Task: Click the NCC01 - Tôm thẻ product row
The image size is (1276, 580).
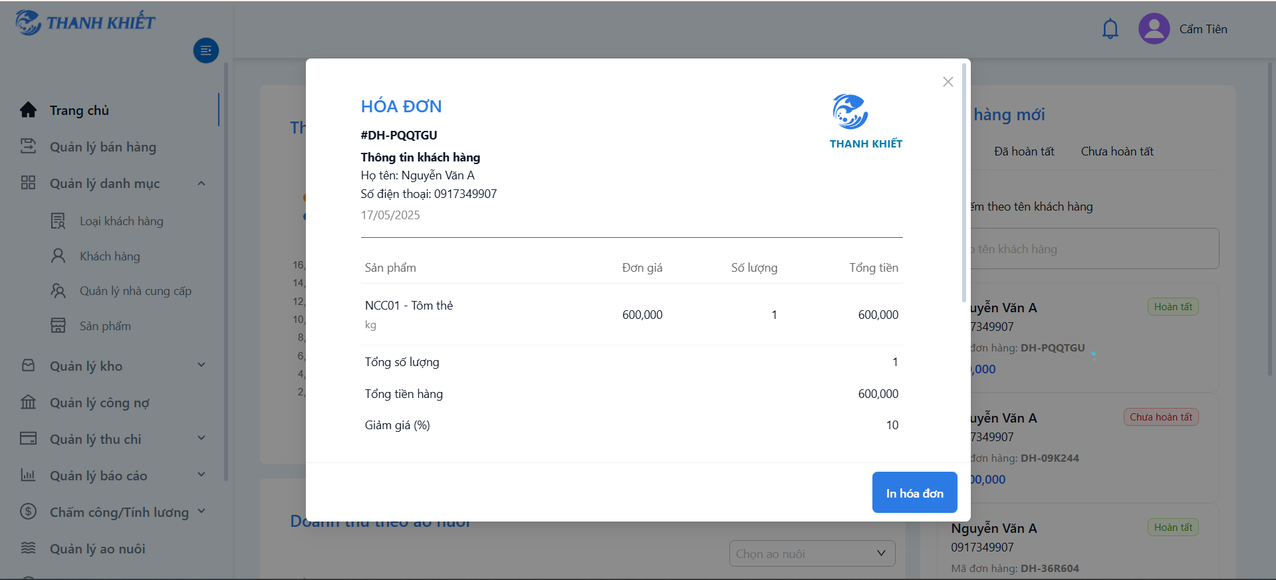Action: click(632, 314)
